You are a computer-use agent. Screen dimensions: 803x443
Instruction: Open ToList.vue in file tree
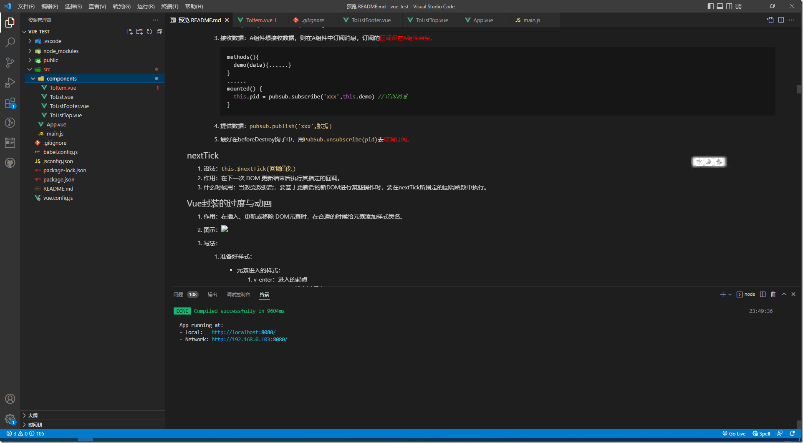[95, 97]
